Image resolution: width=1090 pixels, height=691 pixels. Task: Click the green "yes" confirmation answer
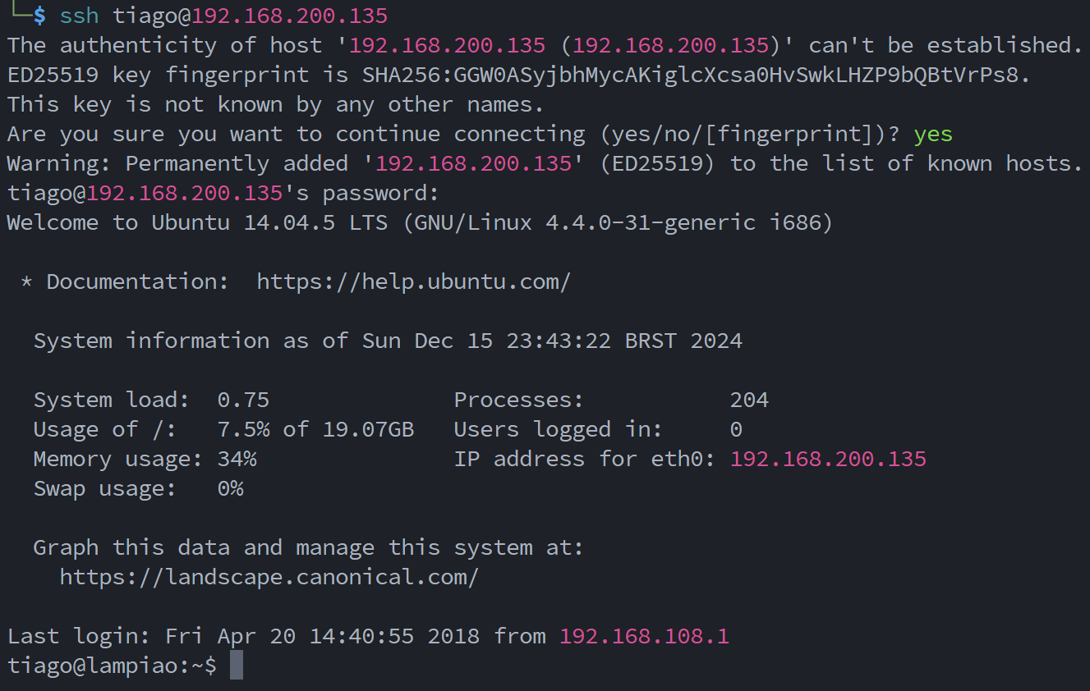coord(933,134)
